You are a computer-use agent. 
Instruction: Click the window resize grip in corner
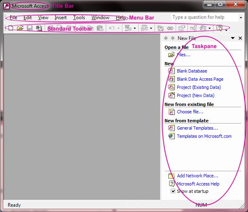[x=242, y=205]
